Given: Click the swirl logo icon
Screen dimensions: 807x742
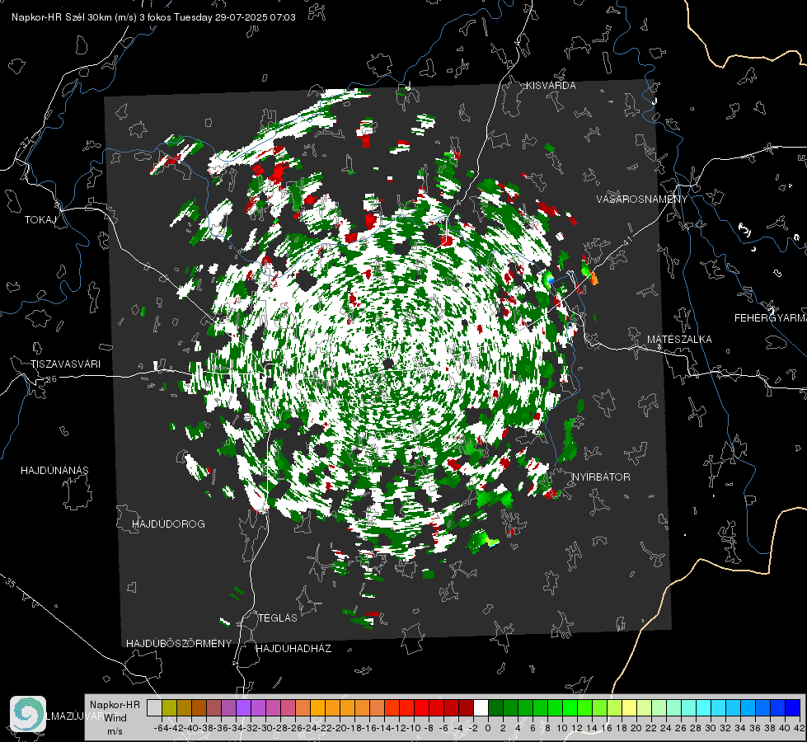Looking at the screenshot, I should [28, 714].
